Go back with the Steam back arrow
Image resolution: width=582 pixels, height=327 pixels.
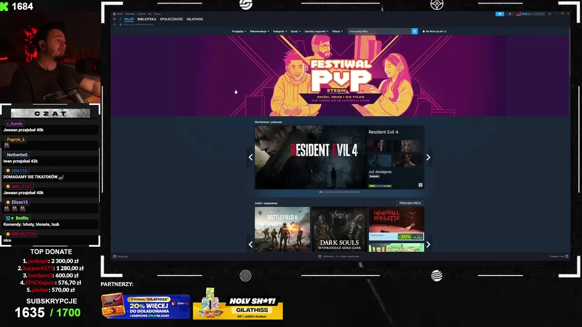115,19
